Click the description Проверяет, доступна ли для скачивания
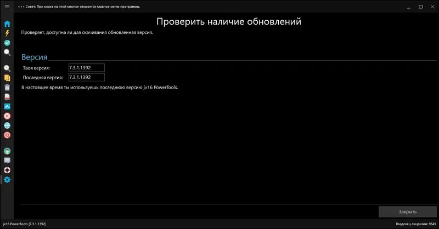439x229 pixels. click(x=87, y=32)
